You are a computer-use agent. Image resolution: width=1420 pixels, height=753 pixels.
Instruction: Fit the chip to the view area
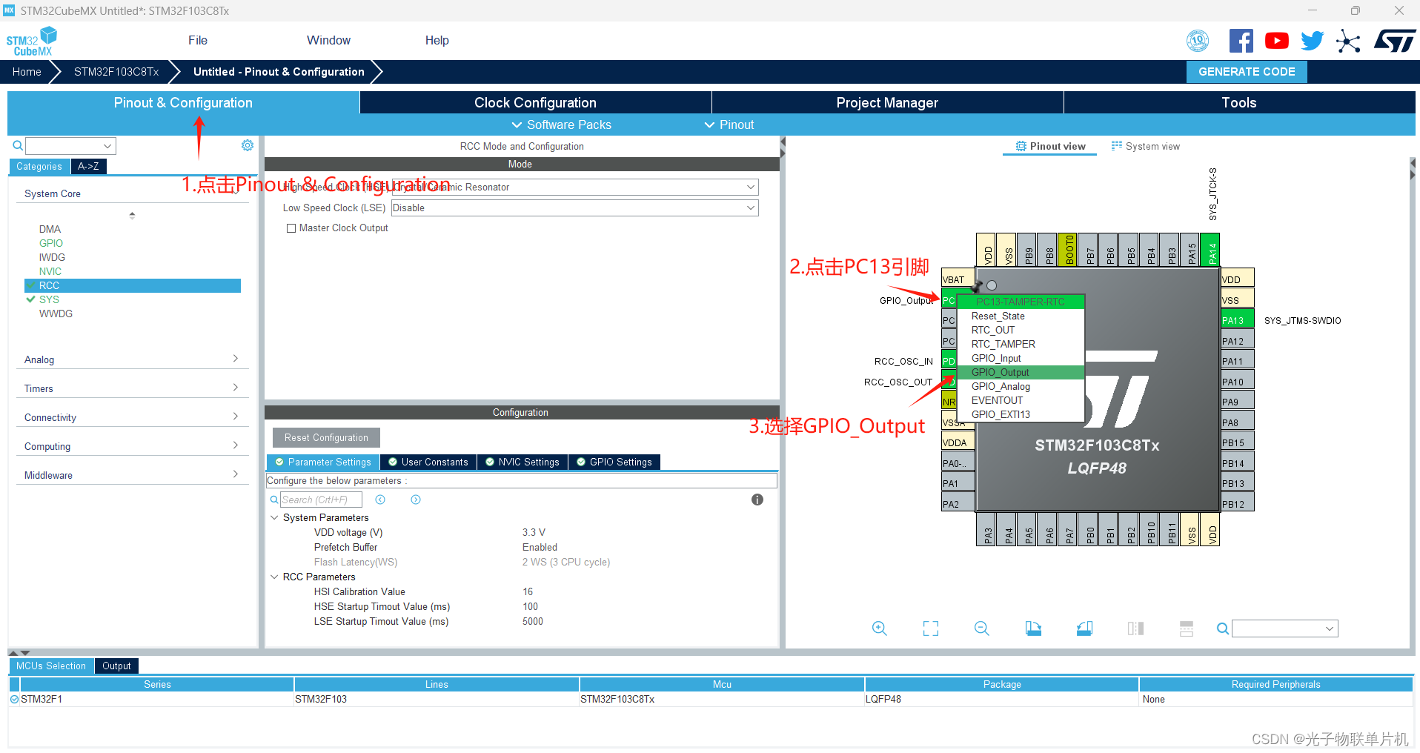[931, 628]
